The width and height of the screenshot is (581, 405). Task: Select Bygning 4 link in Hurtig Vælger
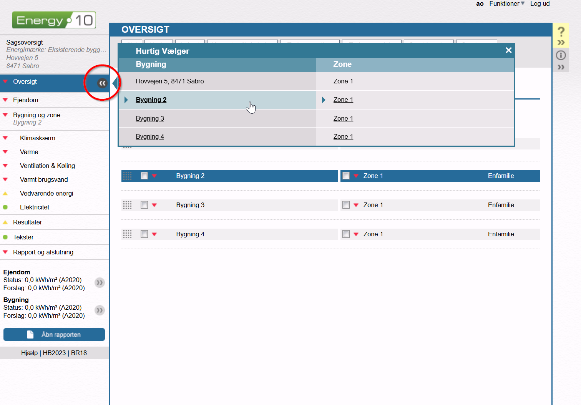point(150,136)
